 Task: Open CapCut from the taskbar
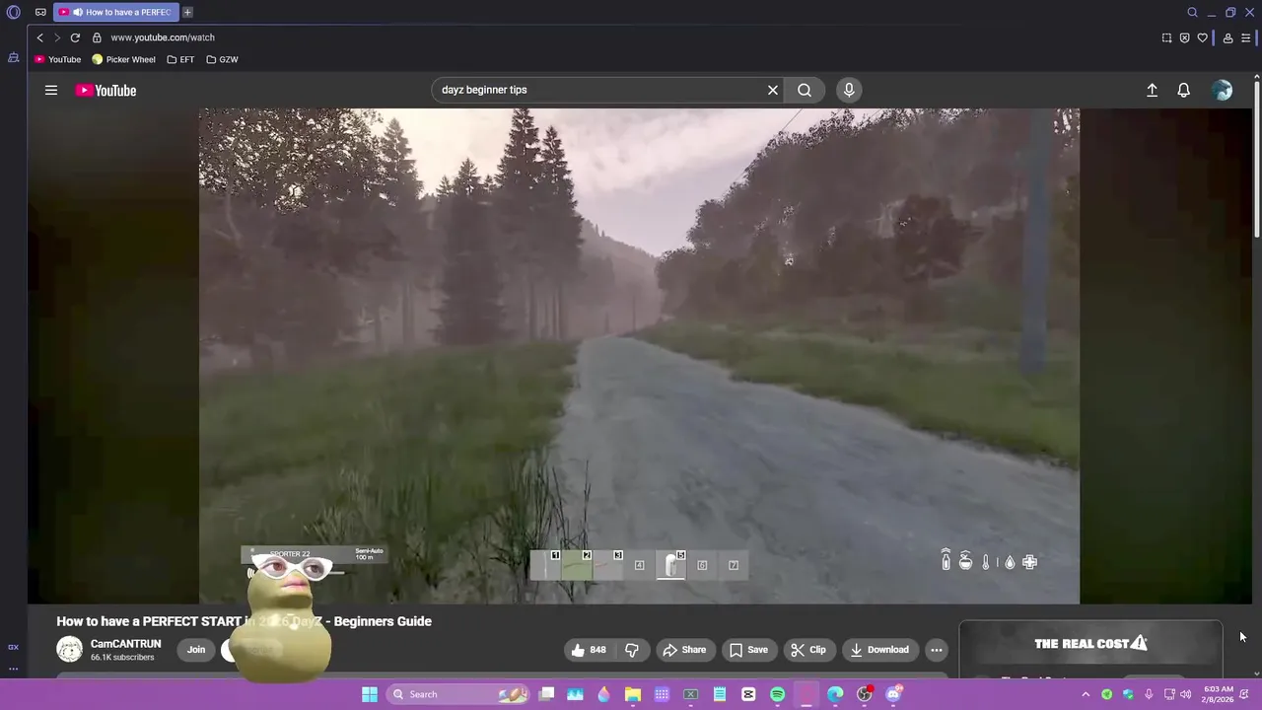point(748,694)
